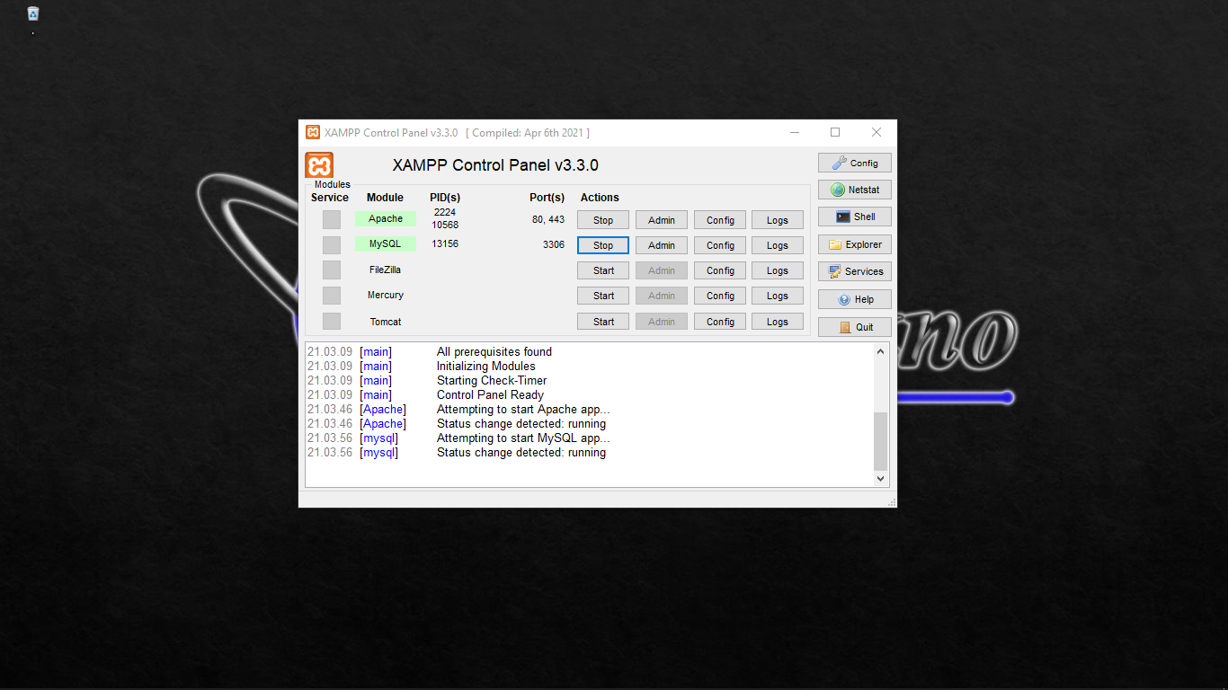Image resolution: width=1228 pixels, height=690 pixels.
Task: Open Apache Config menu
Action: point(720,220)
